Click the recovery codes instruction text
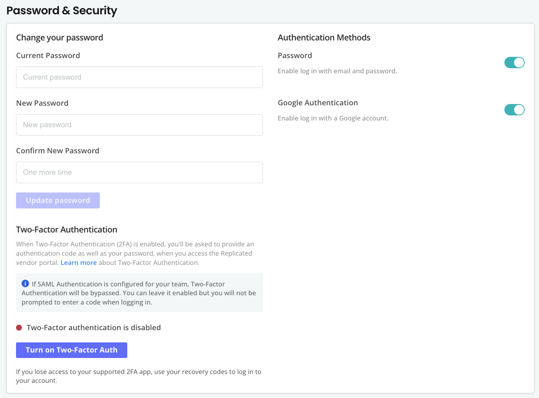The width and height of the screenshot is (539, 398). (138, 376)
